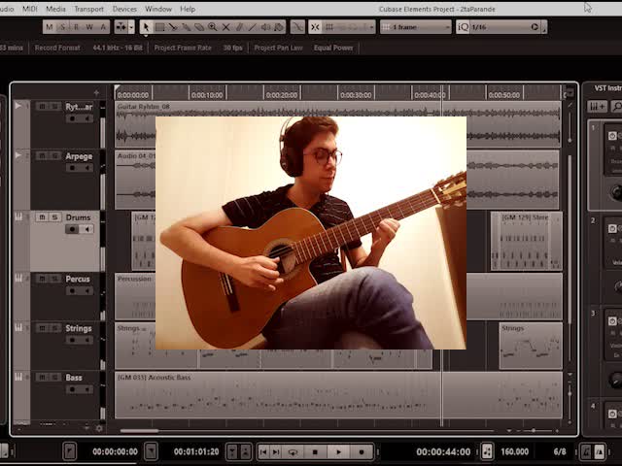Record enable the Percus track
The image size is (622, 466).
[x=72, y=291]
